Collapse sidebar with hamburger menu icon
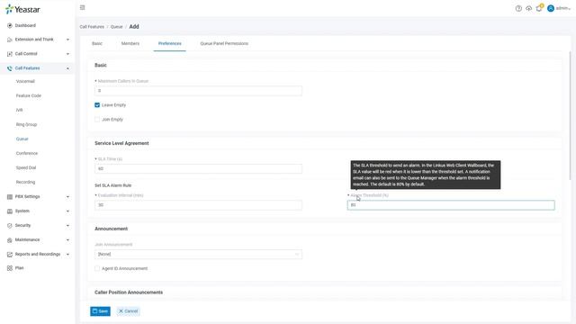The image size is (576, 324). tap(82, 8)
